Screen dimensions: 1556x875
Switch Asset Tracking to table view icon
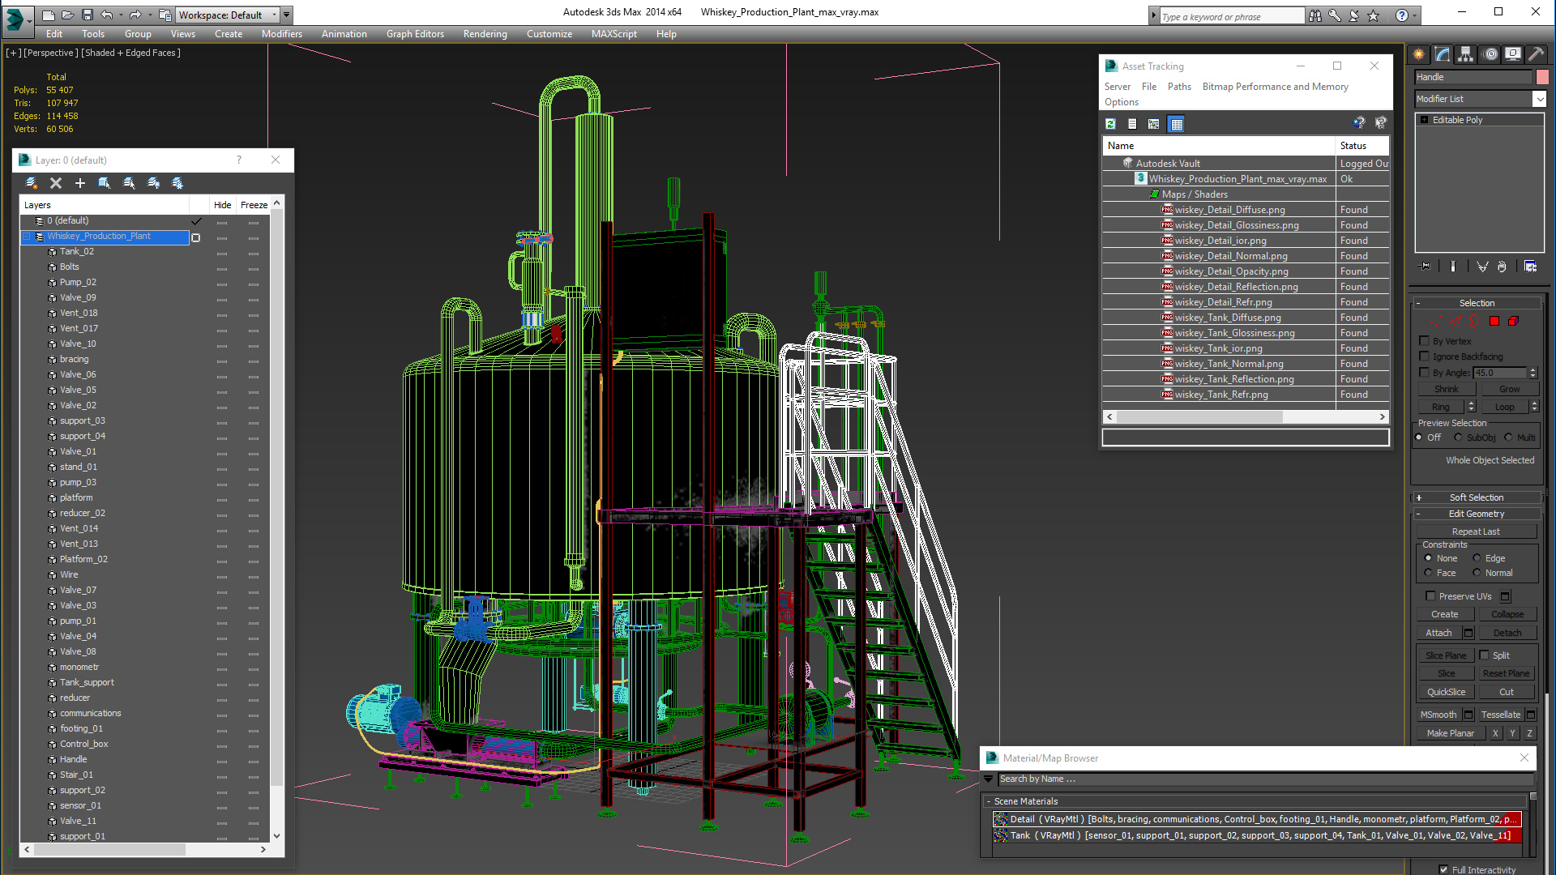click(x=1177, y=124)
